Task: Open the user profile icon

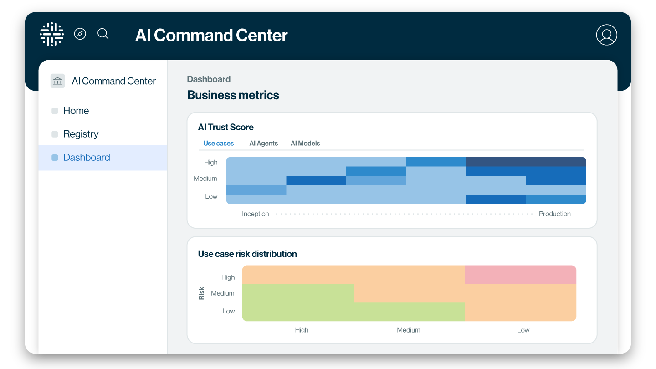Action: point(606,34)
